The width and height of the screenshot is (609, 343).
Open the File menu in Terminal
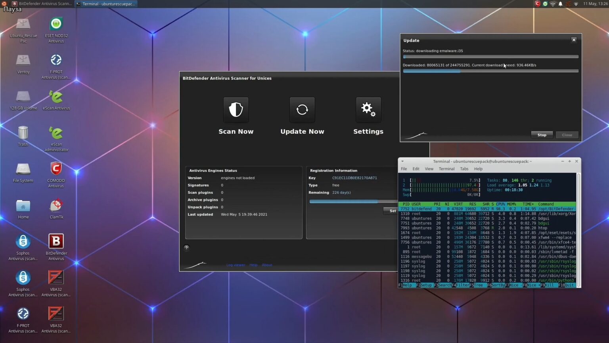[404, 169]
